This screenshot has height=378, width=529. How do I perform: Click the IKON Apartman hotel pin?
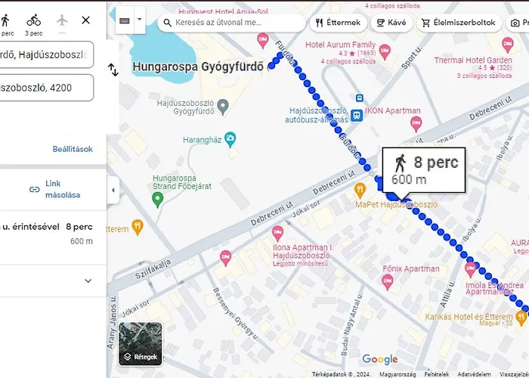click(416, 124)
